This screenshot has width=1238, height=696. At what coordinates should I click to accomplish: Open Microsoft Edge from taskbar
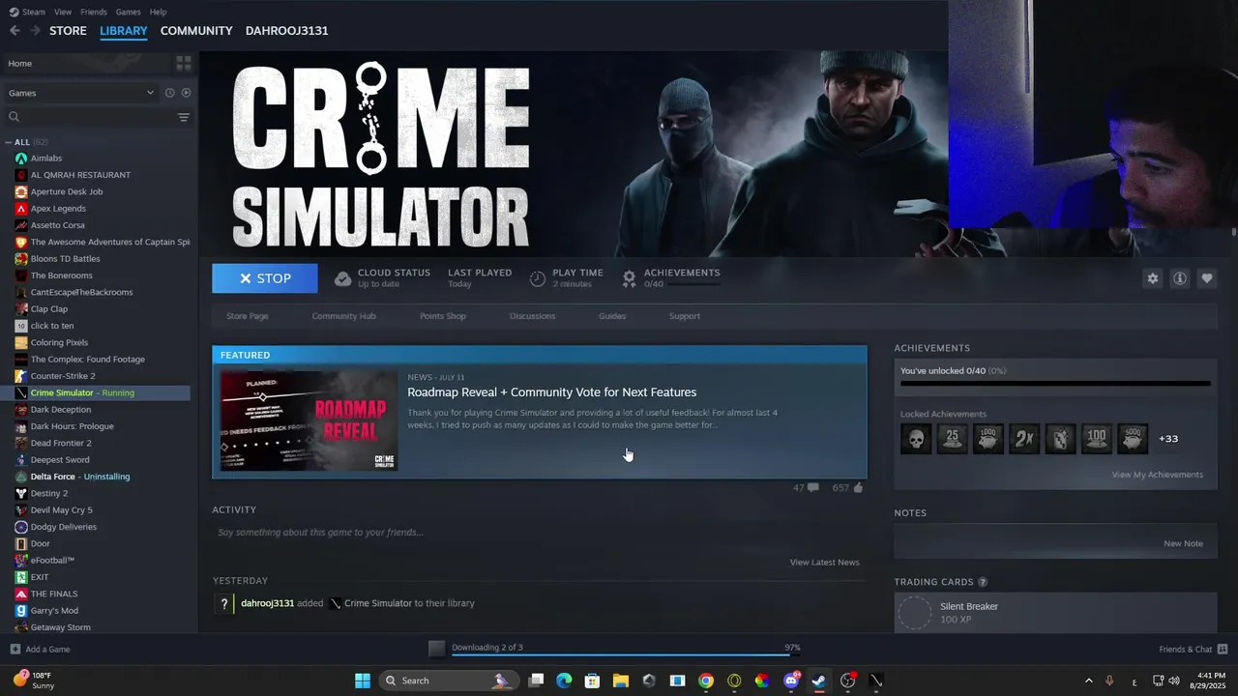tap(564, 681)
